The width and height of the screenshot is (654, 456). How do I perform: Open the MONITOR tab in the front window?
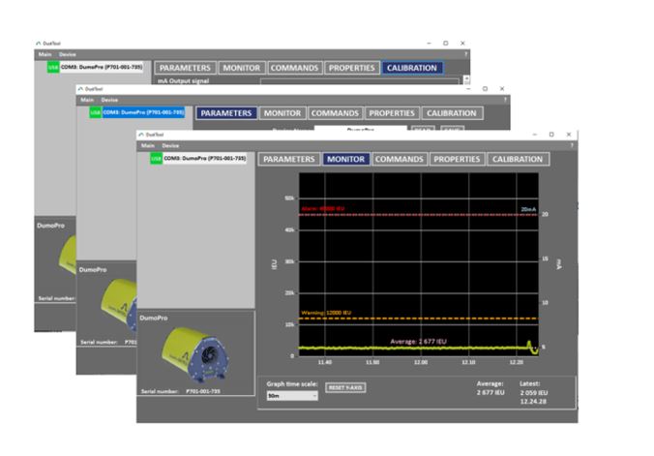click(345, 159)
